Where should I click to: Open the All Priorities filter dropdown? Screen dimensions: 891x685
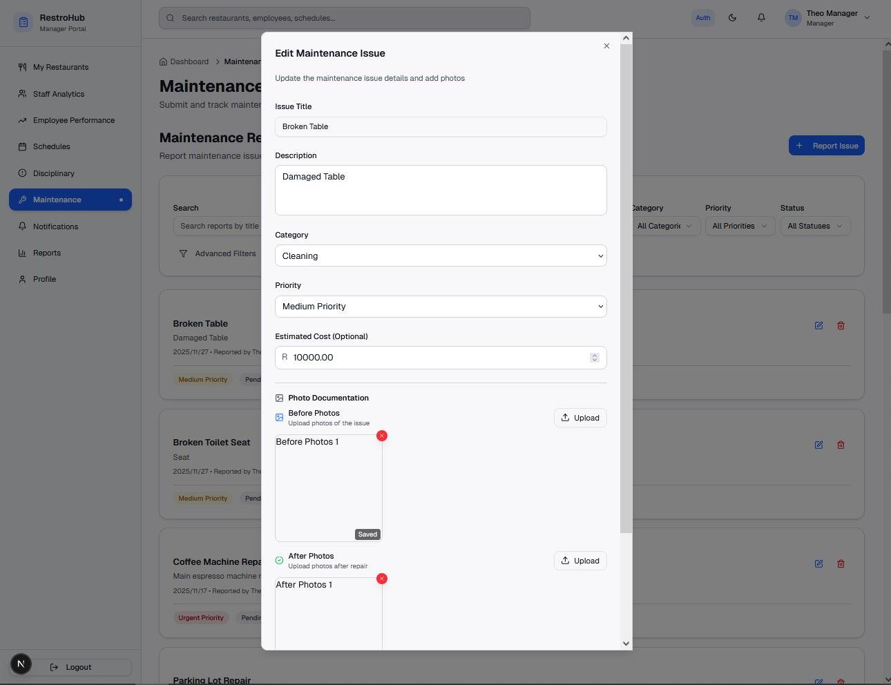(740, 226)
